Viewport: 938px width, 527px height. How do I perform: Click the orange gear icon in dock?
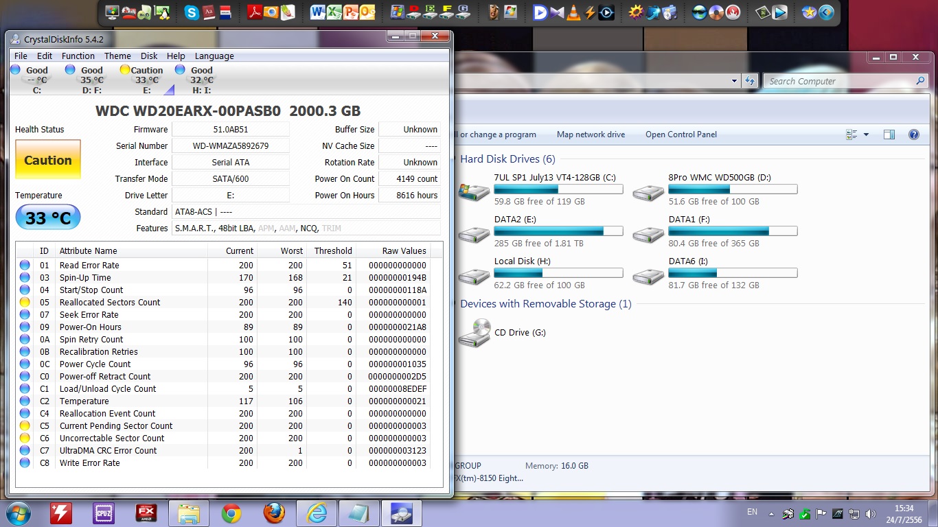pos(636,12)
